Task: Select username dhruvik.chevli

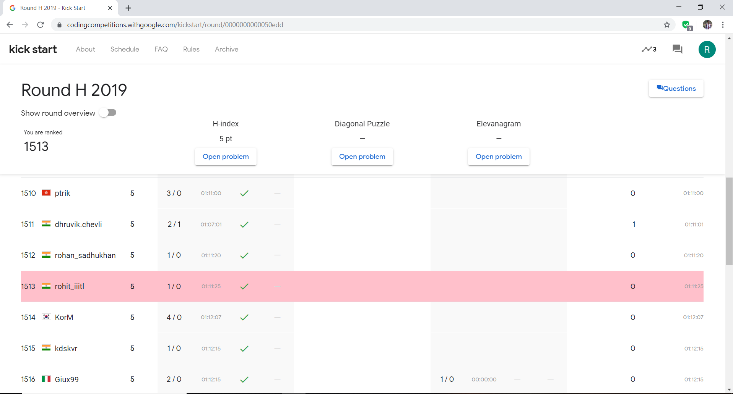Action: [x=78, y=224]
